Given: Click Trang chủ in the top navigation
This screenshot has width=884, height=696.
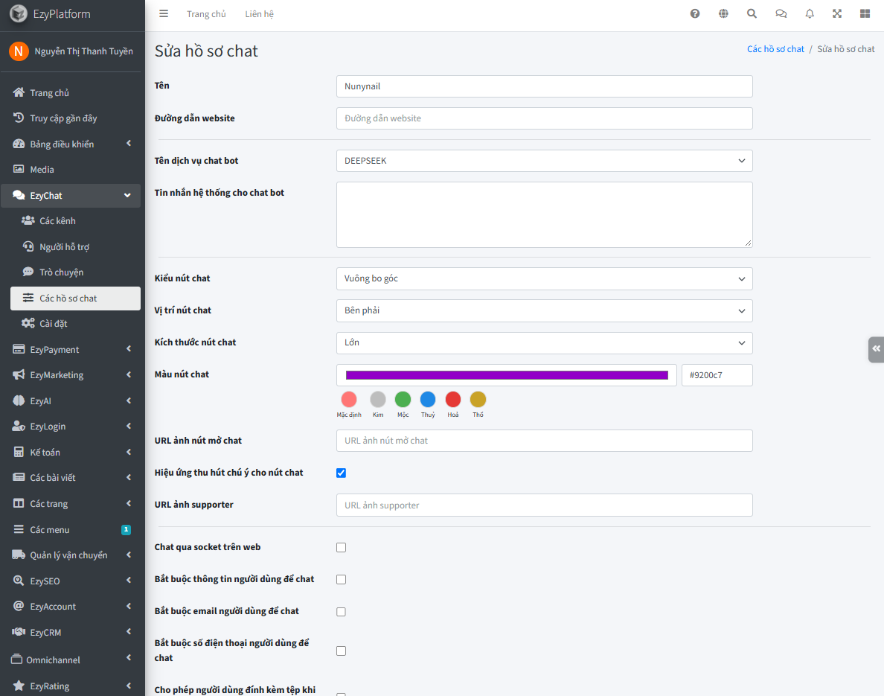Looking at the screenshot, I should (206, 14).
